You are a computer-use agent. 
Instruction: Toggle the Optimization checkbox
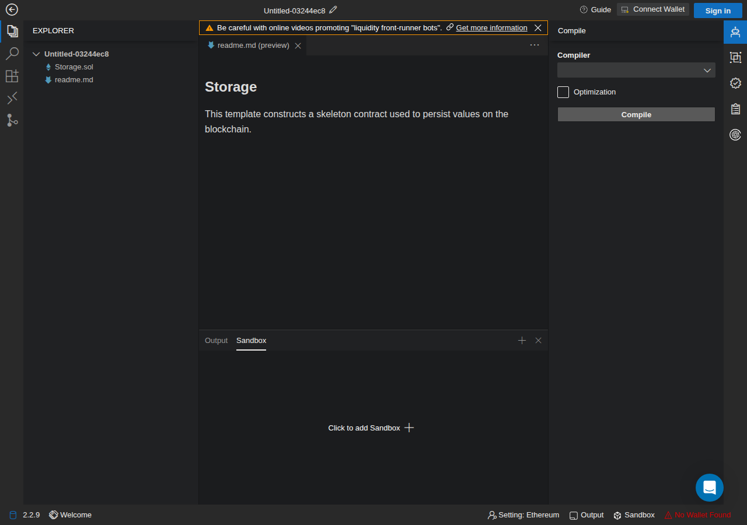tap(563, 92)
